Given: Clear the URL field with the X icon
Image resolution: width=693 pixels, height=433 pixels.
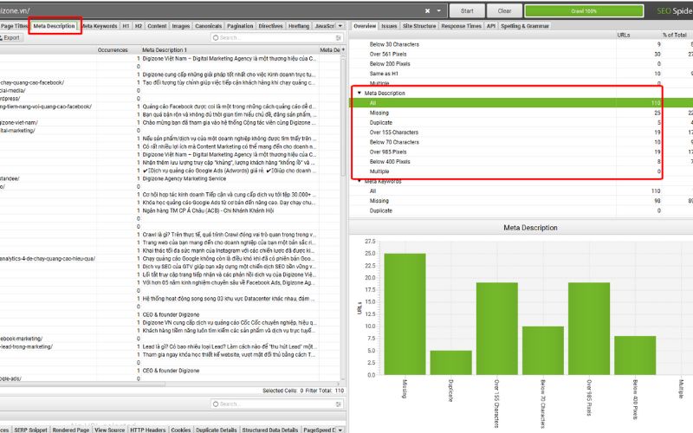Looking at the screenshot, I should click(x=427, y=10).
